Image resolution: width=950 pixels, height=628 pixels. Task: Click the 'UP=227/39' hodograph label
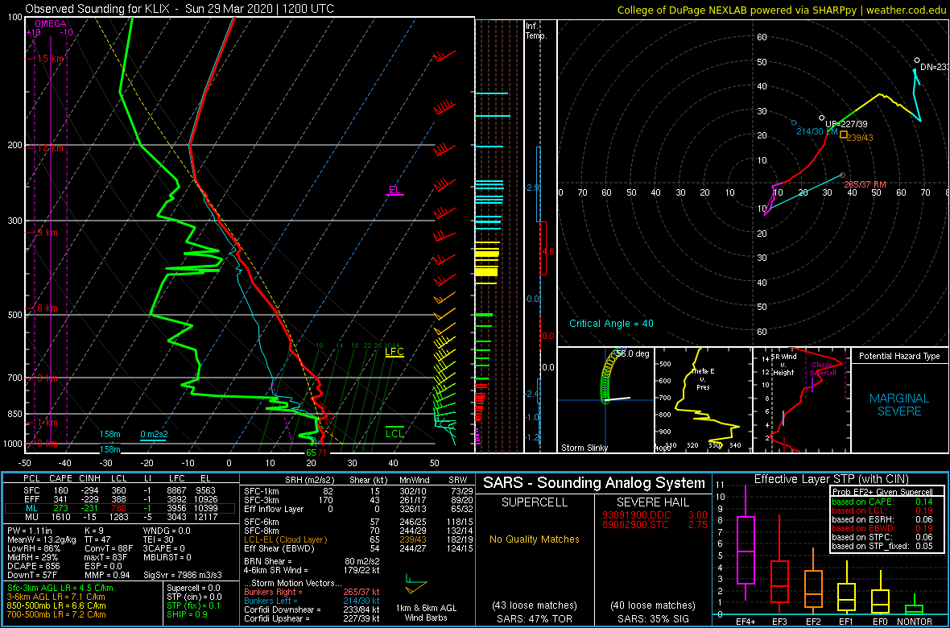pyautogui.click(x=847, y=123)
